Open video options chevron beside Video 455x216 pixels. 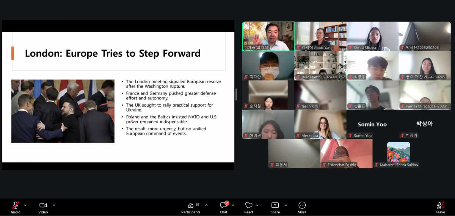point(54,205)
